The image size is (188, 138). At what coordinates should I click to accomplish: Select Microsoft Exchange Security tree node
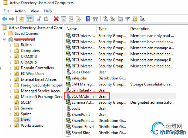42,97
